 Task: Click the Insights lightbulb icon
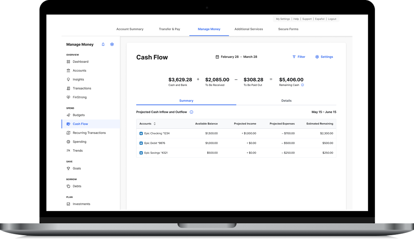[x=68, y=79]
